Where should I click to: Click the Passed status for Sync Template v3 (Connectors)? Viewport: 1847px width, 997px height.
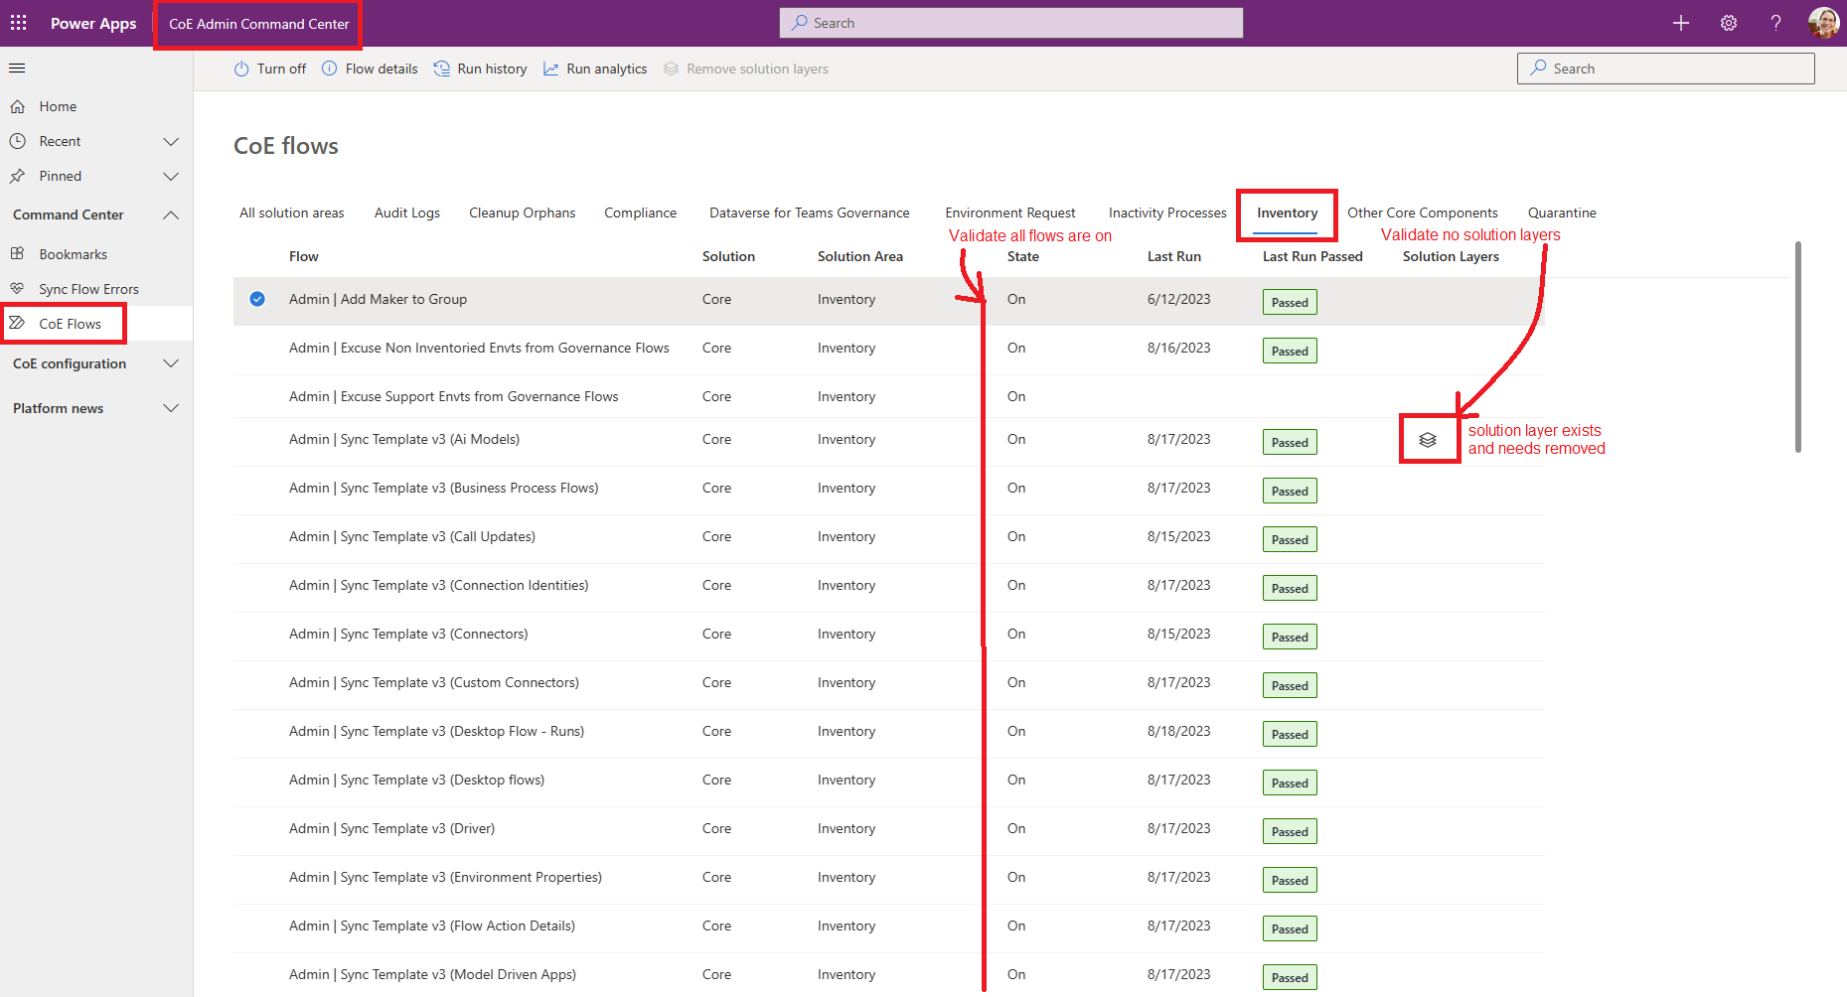pos(1289,636)
